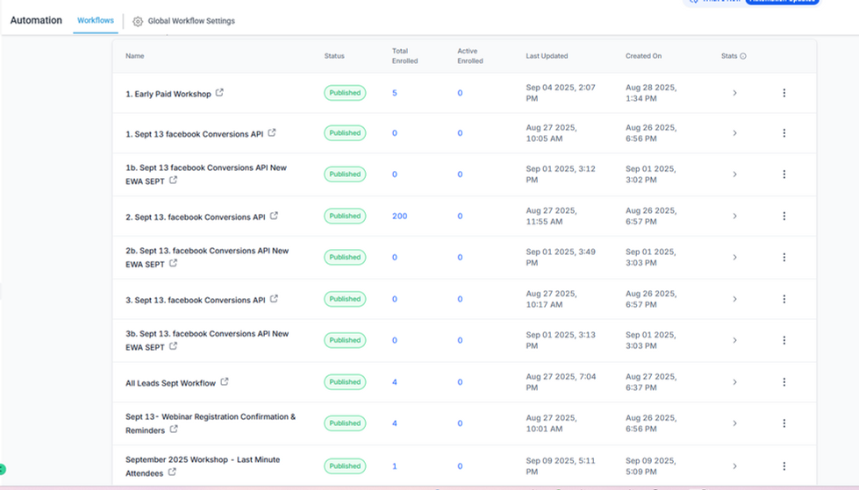
Task: Click total enrolled count 200
Action: pos(399,217)
